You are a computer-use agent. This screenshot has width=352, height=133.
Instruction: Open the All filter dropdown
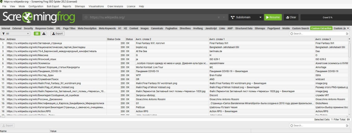pos(15,33)
